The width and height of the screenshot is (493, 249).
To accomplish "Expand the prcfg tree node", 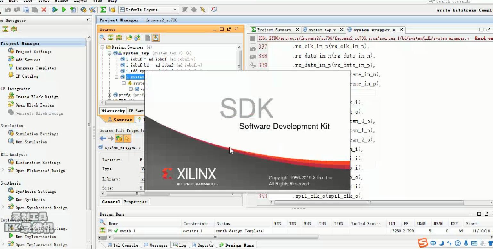I will point(110,95).
